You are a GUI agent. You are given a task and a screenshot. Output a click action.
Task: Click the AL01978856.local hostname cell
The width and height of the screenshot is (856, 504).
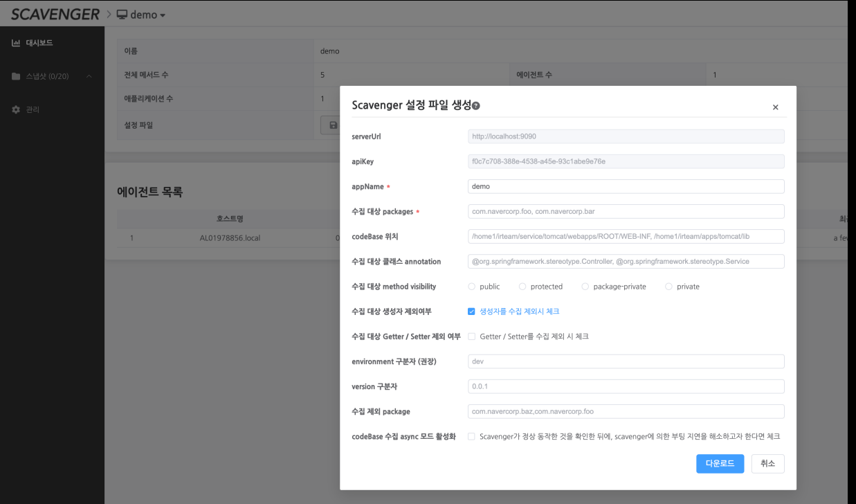point(230,238)
